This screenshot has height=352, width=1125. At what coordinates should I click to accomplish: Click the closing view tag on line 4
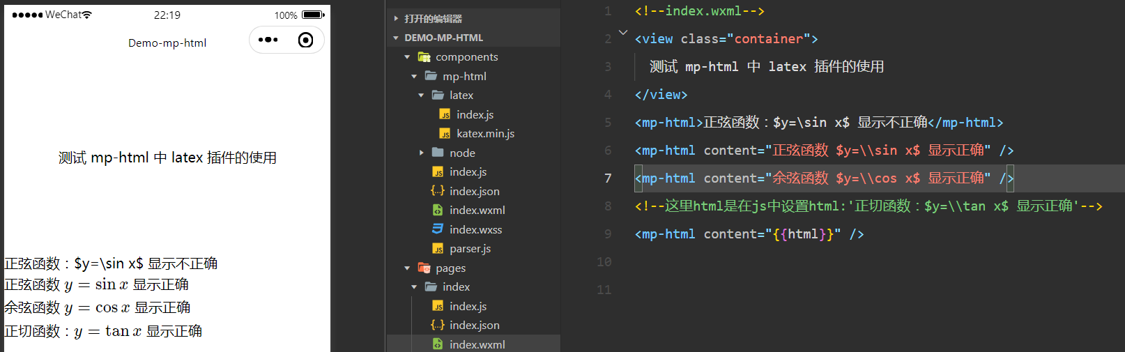(x=661, y=95)
